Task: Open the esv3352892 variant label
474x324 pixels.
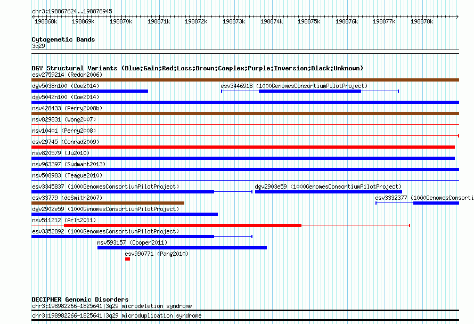Action: pos(105,231)
